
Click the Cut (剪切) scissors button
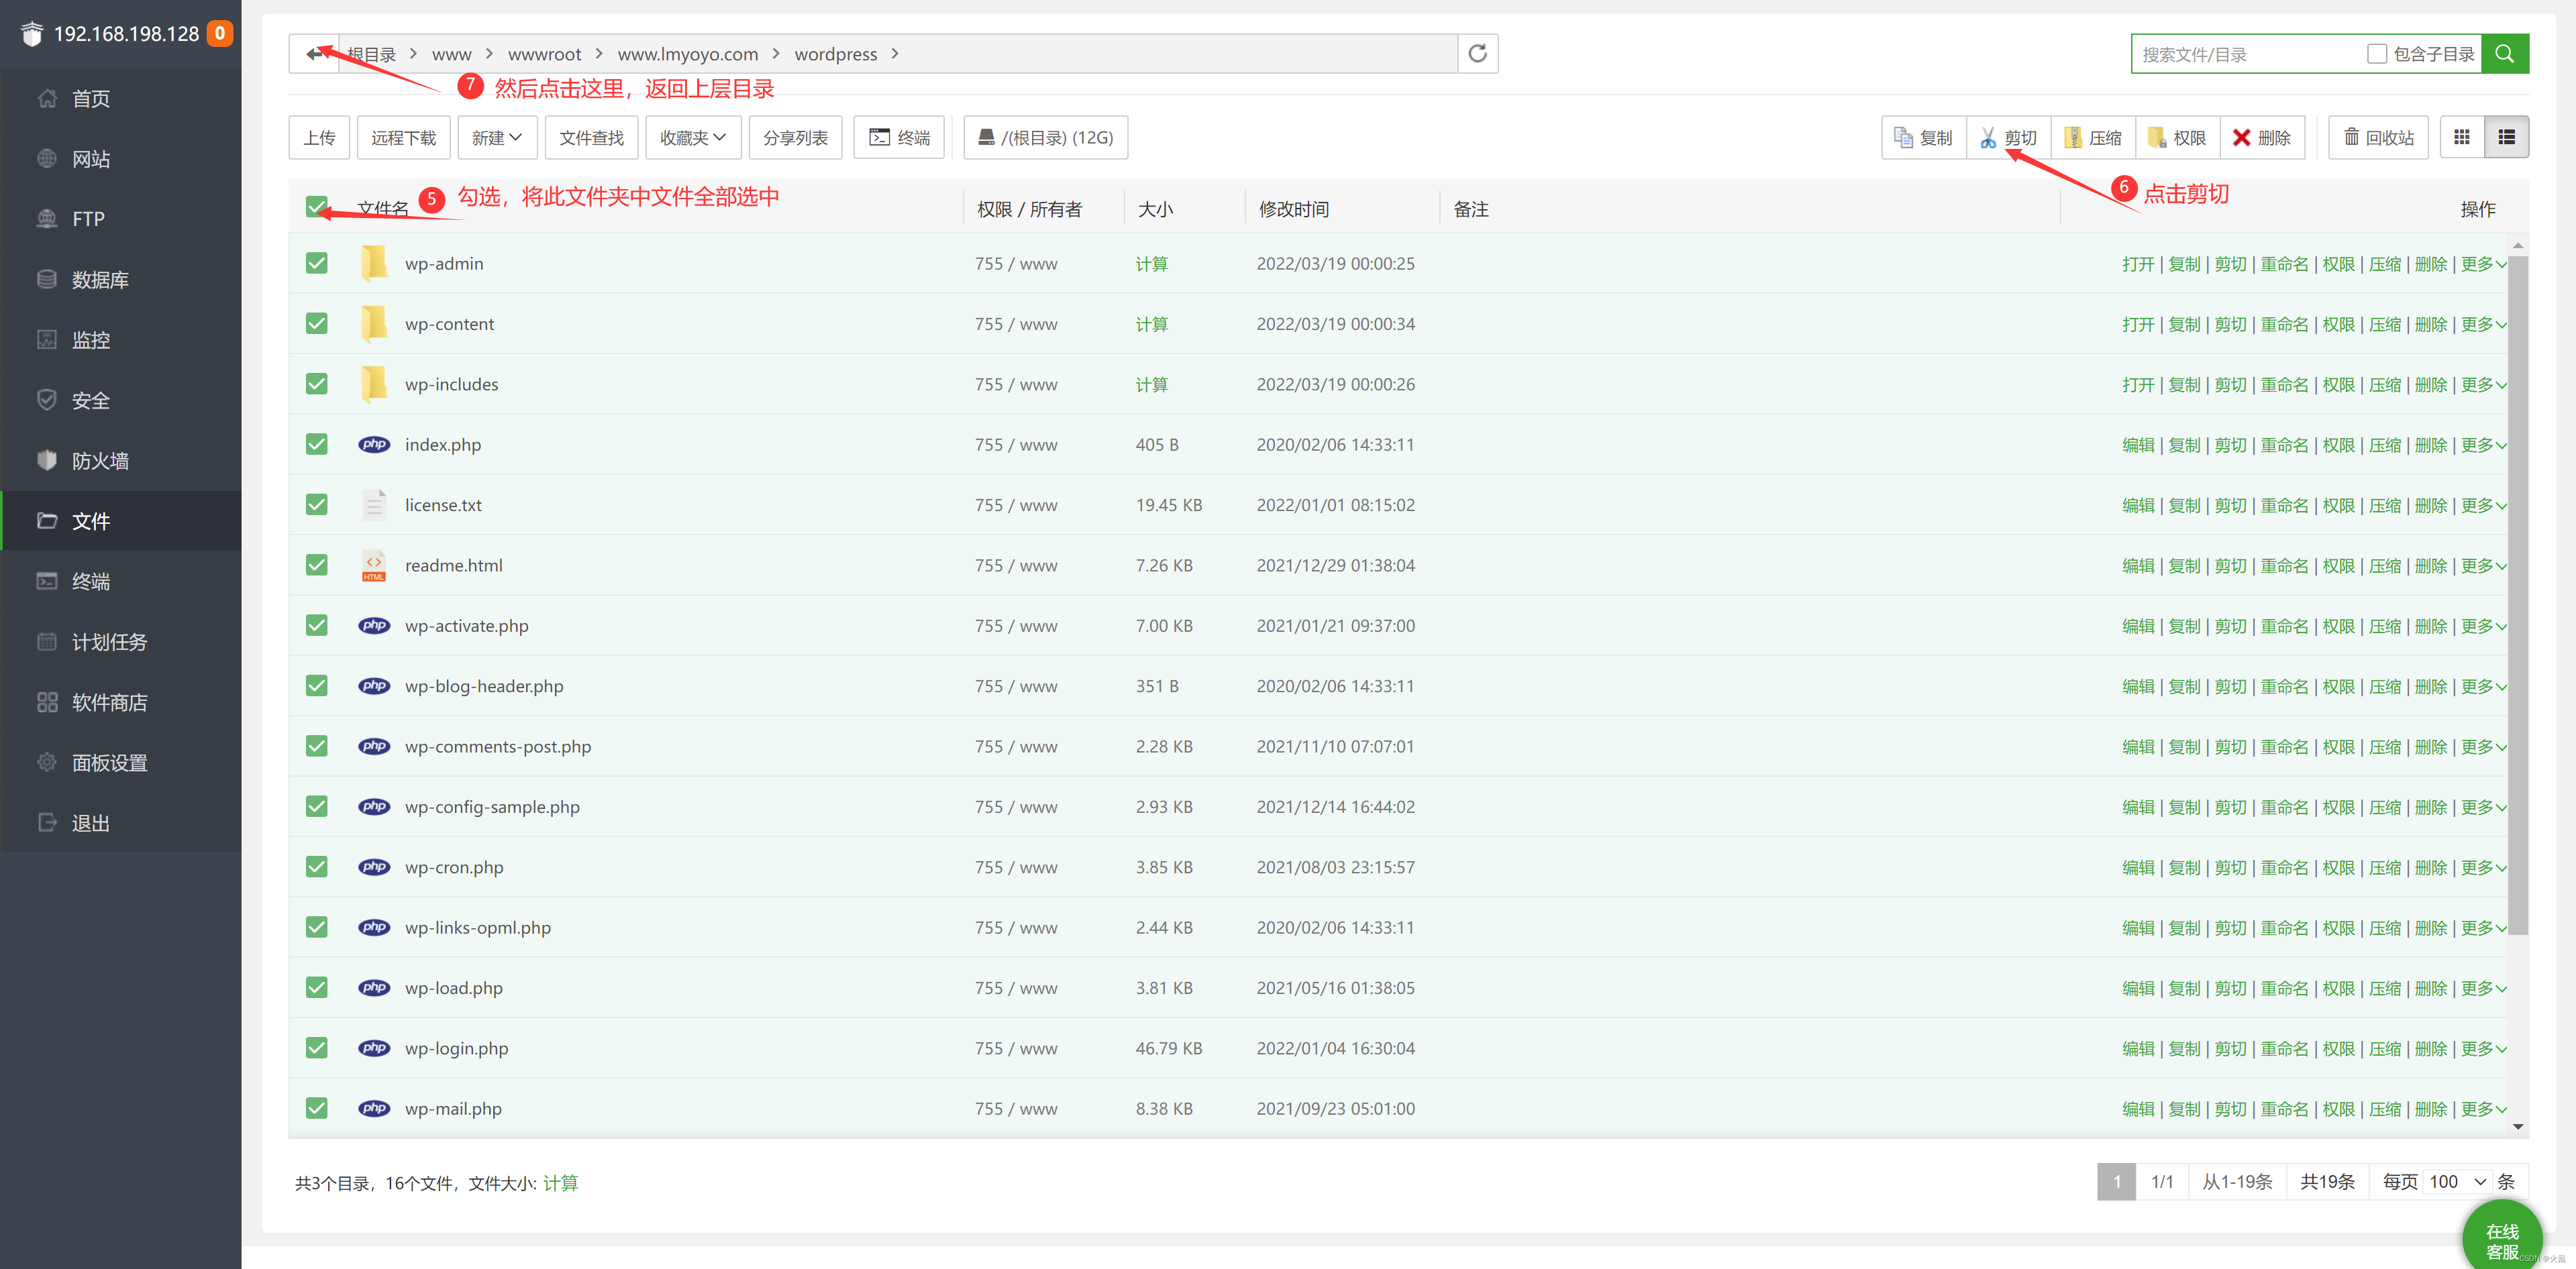tap(2009, 138)
